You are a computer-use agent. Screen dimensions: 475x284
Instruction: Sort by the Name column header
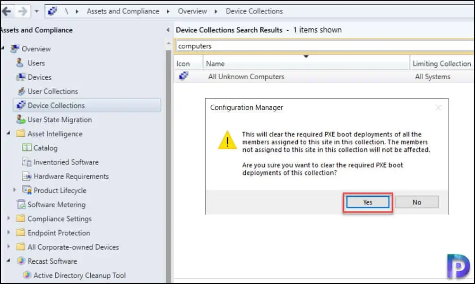[x=306, y=64]
